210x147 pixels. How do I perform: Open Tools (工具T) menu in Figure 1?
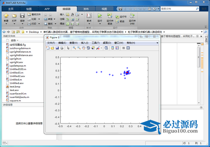[x=96, y=43]
